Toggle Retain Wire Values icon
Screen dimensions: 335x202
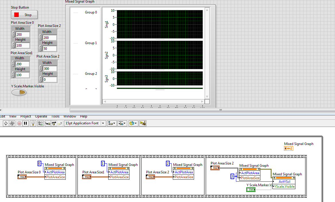pyautogui.click(x=40, y=123)
